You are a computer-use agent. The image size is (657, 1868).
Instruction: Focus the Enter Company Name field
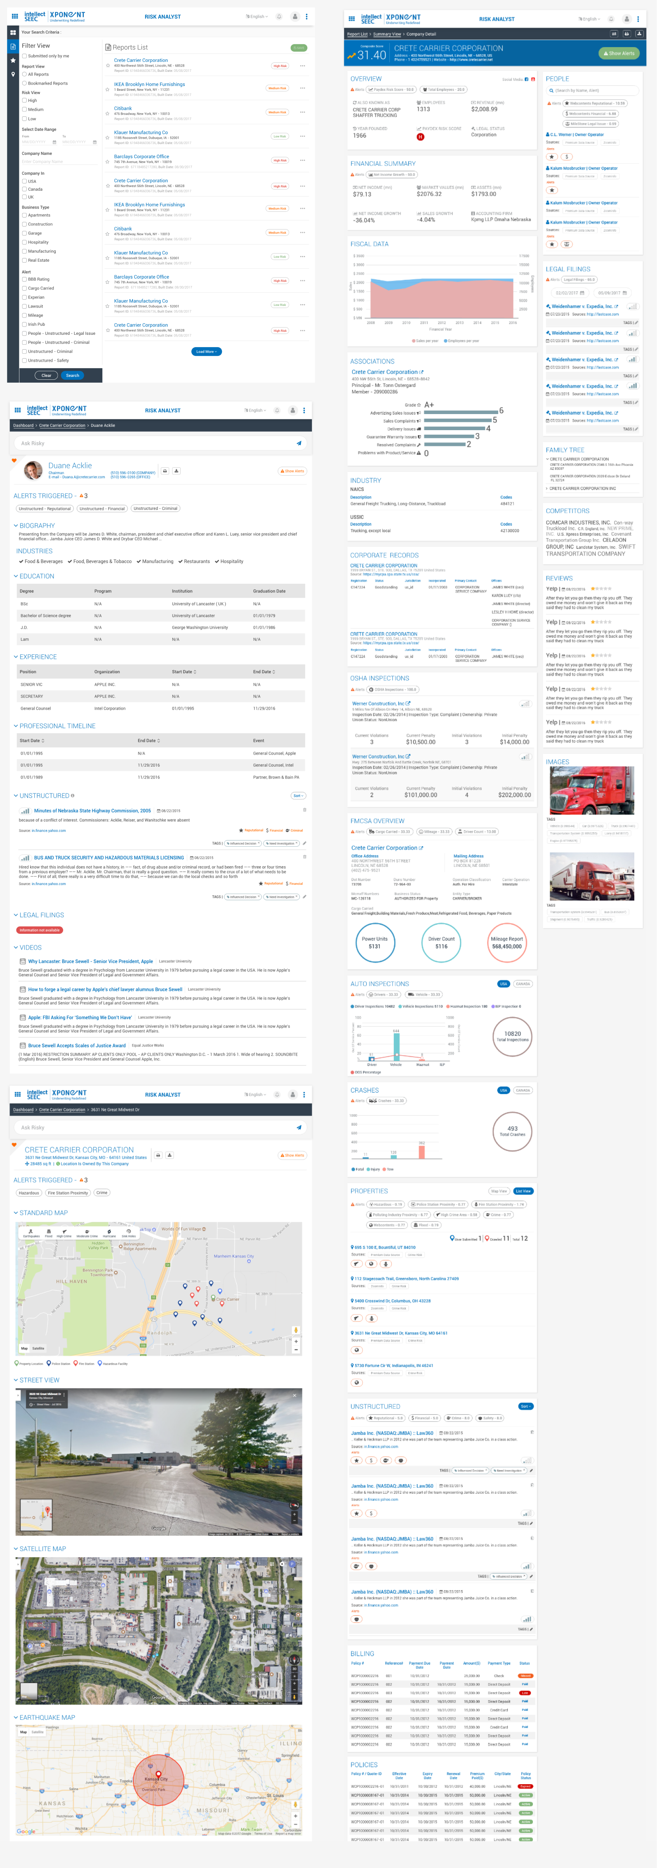coord(59,162)
